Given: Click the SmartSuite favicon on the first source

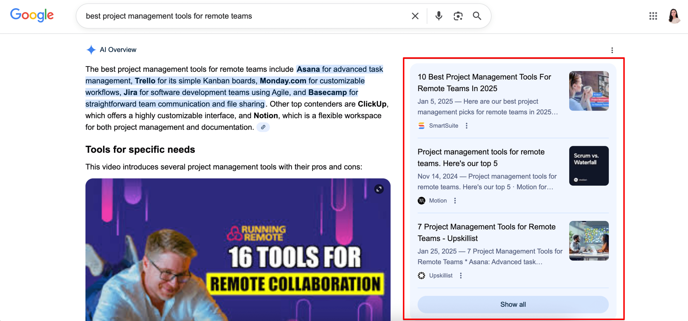Looking at the screenshot, I should 421,125.
